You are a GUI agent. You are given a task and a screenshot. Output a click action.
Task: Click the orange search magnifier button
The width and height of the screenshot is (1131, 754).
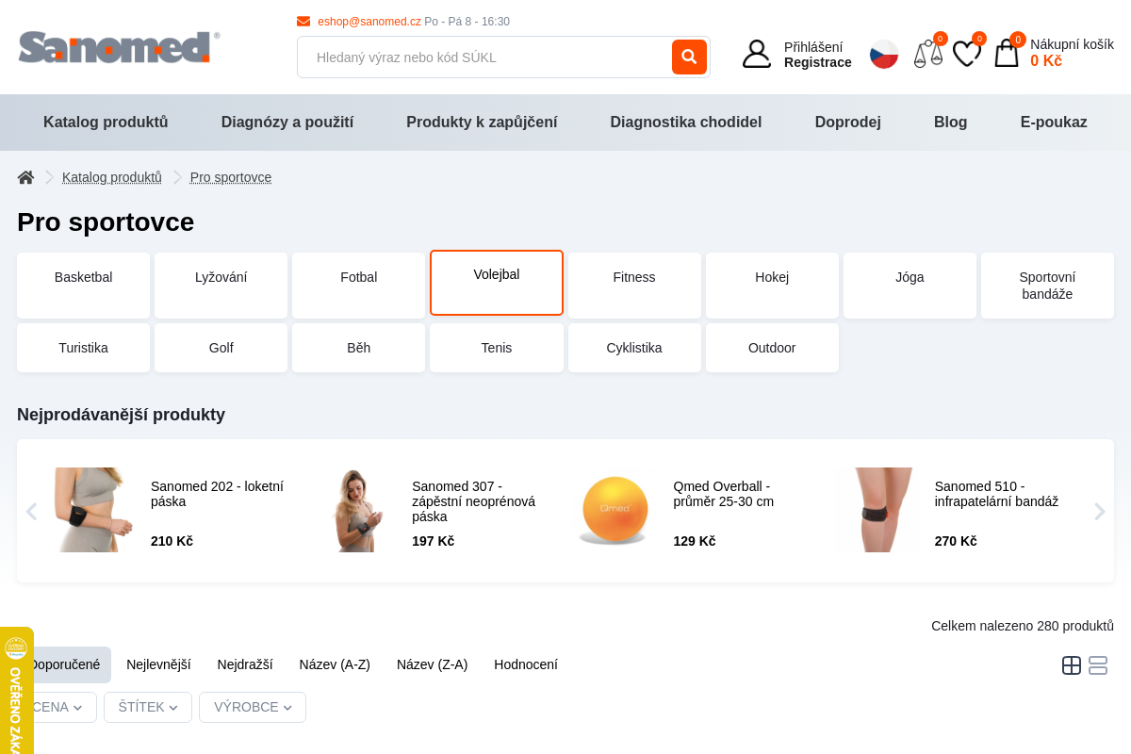689,57
